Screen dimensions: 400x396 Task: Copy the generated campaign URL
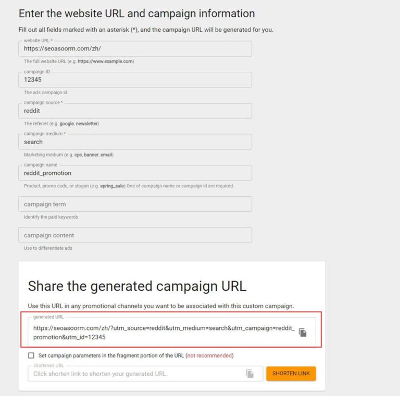303,333
